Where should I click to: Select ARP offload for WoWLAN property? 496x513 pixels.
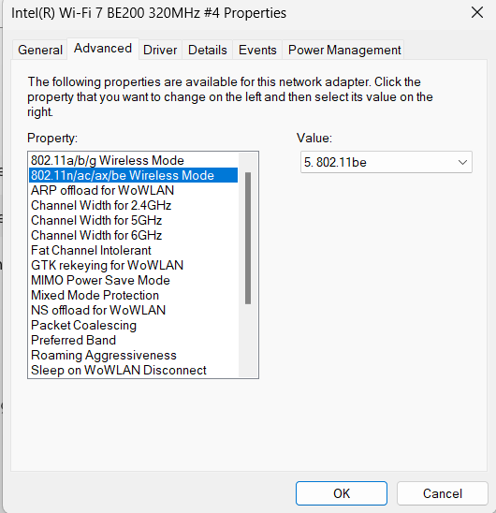[x=133, y=190]
